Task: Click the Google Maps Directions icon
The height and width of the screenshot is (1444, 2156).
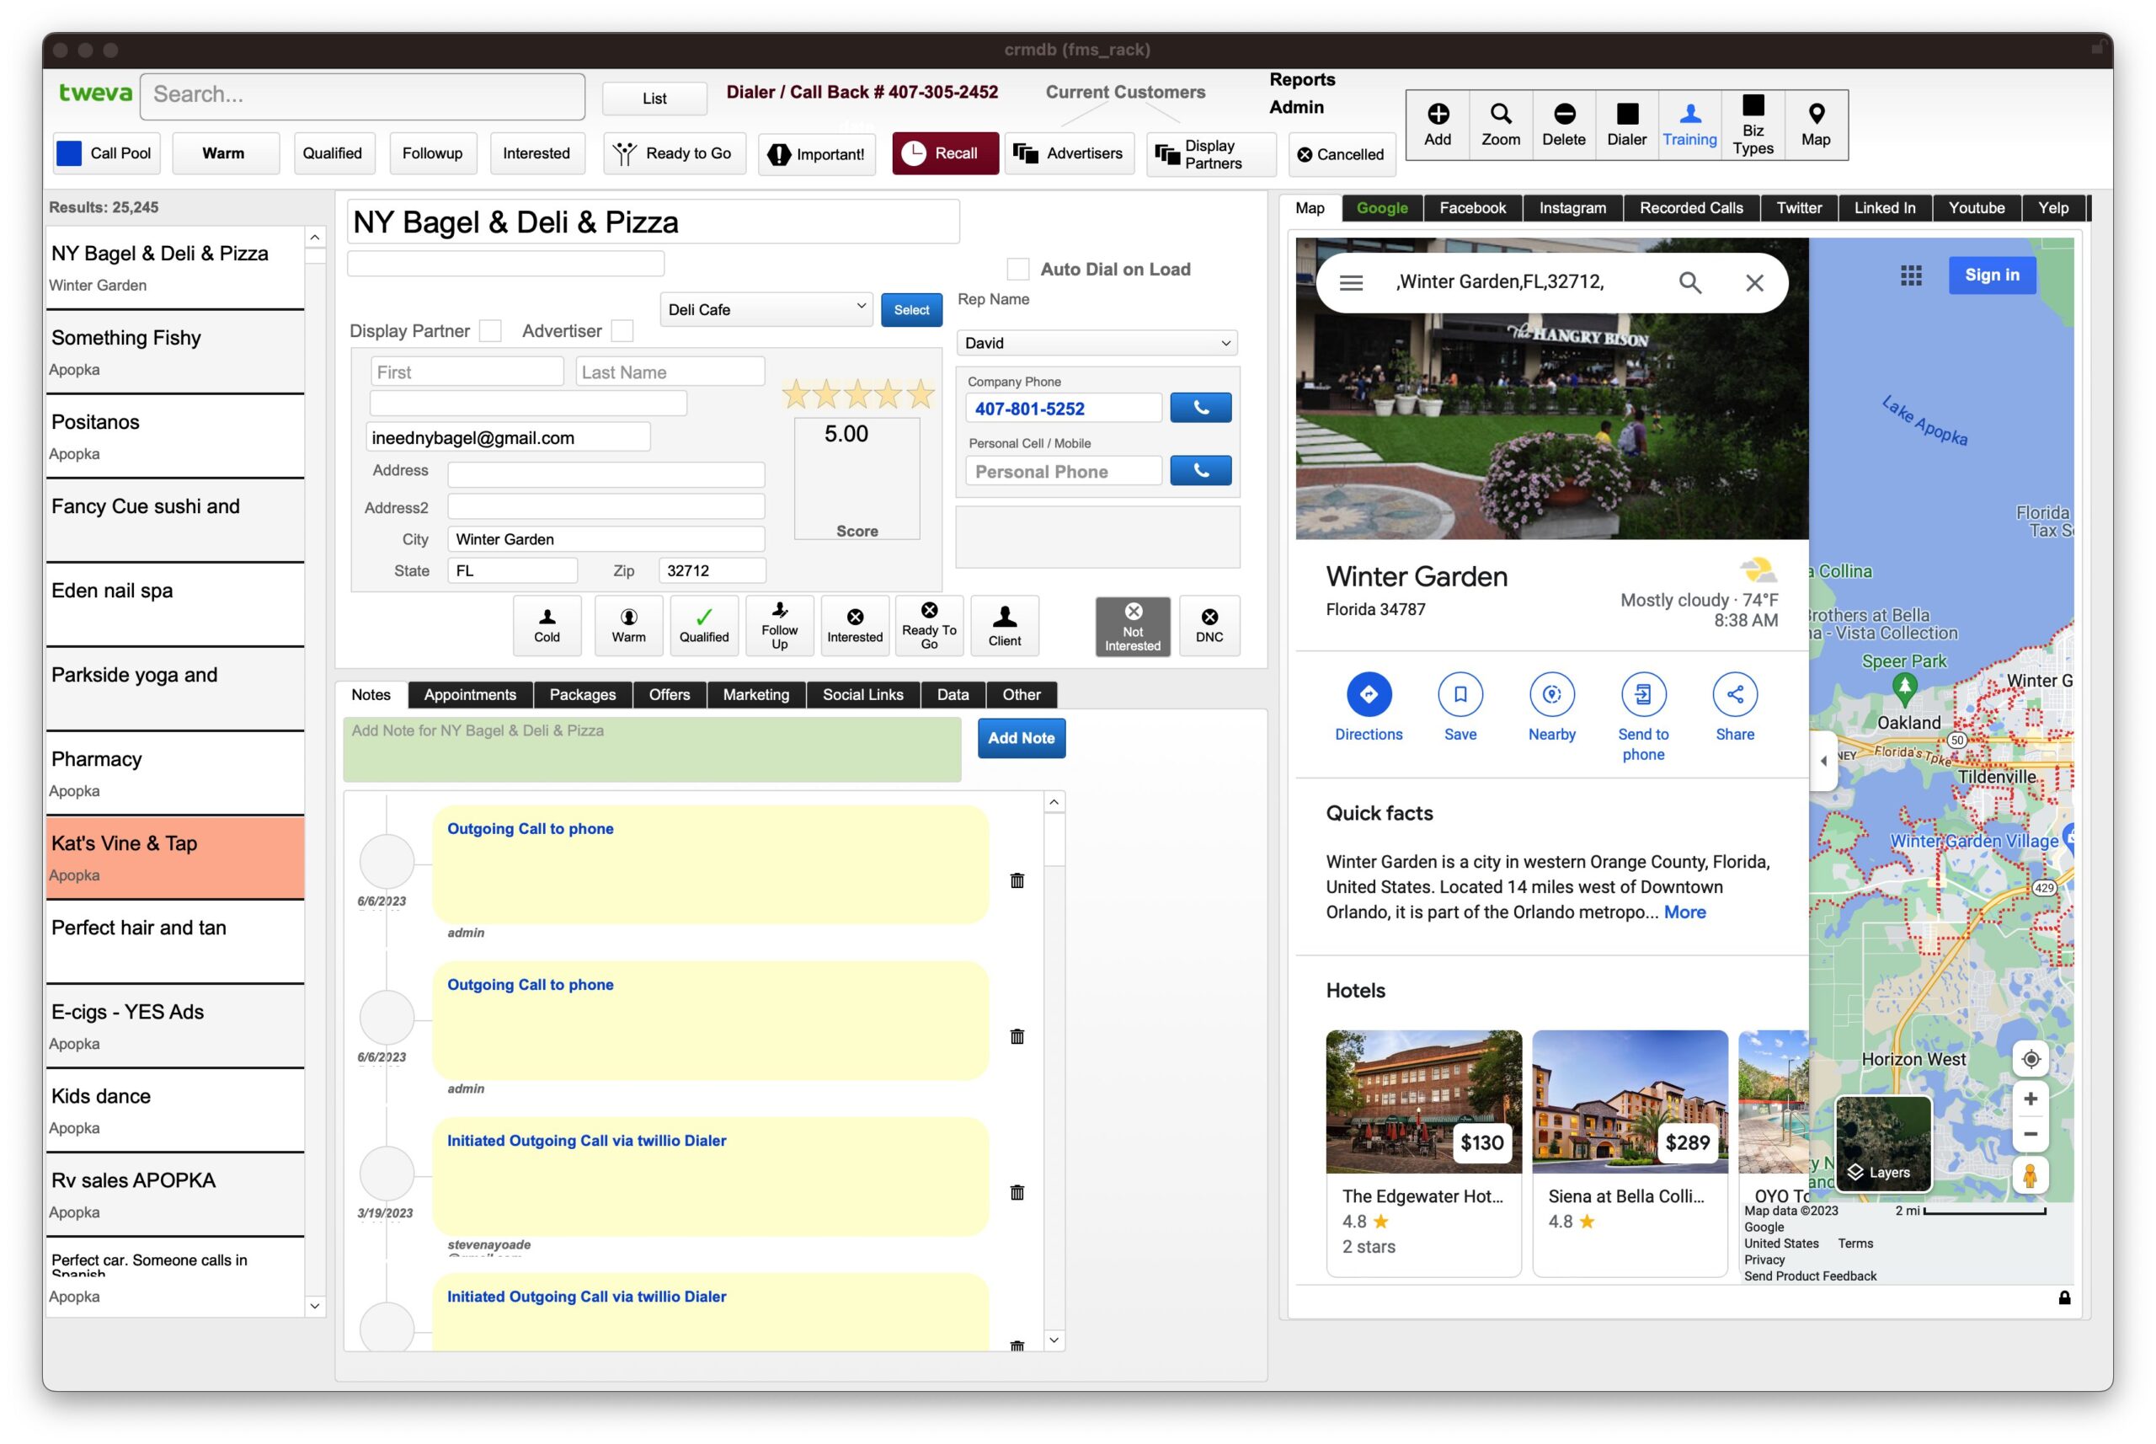Action: click(x=1368, y=694)
